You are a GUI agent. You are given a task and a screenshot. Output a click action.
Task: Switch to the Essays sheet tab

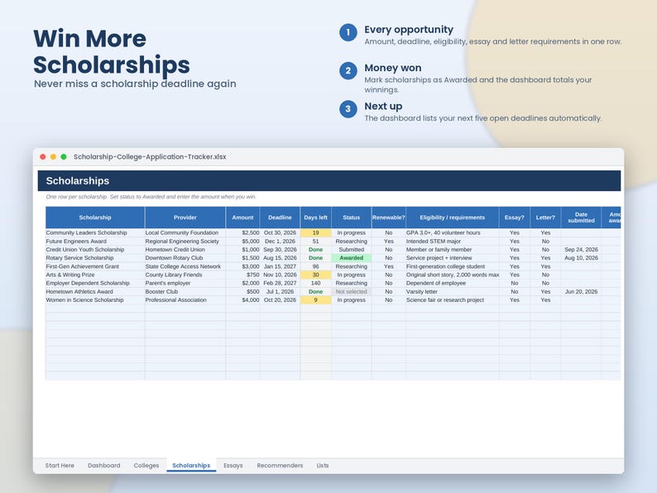[233, 466]
